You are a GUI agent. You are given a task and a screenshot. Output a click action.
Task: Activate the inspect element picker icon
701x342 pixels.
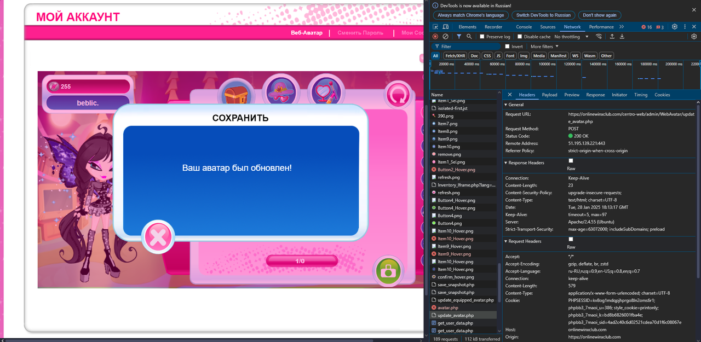pyautogui.click(x=435, y=27)
